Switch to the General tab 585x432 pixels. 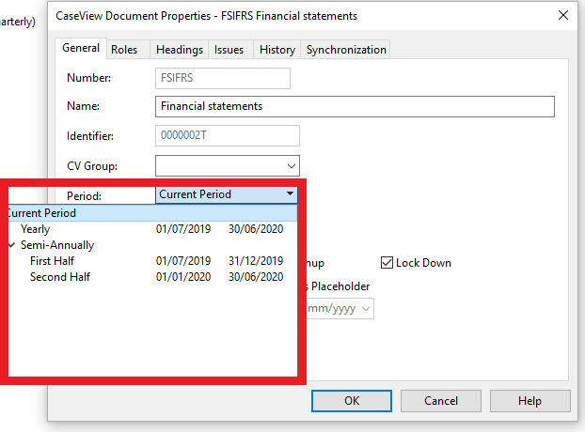coord(81,49)
